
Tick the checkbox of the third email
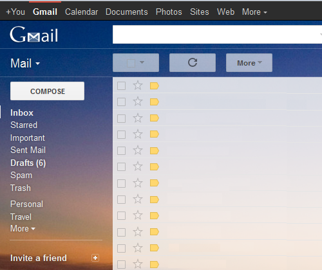click(x=121, y=118)
